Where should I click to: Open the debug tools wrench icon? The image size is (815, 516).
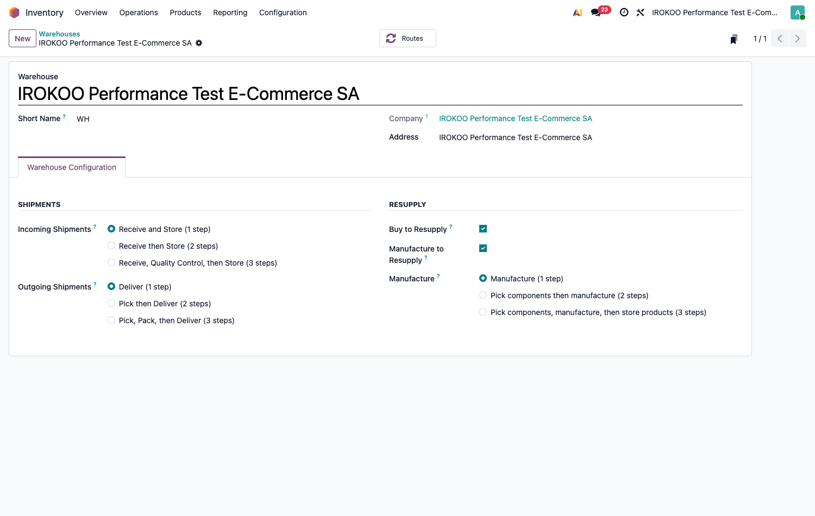tap(641, 12)
